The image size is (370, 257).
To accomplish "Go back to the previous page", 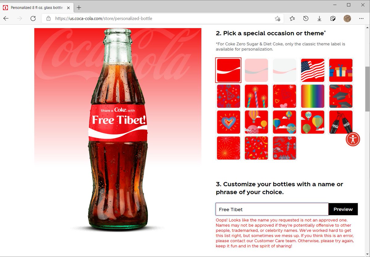I will (6, 18).
